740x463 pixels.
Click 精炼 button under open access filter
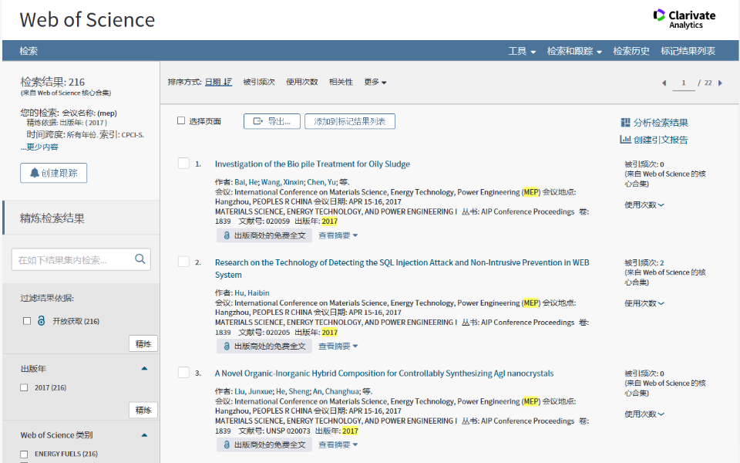(x=143, y=343)
